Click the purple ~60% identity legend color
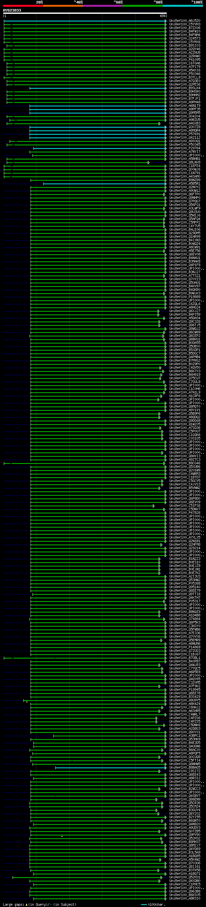Screen dimensions: 206x907 pyautogui.click(x=103, y=6)
